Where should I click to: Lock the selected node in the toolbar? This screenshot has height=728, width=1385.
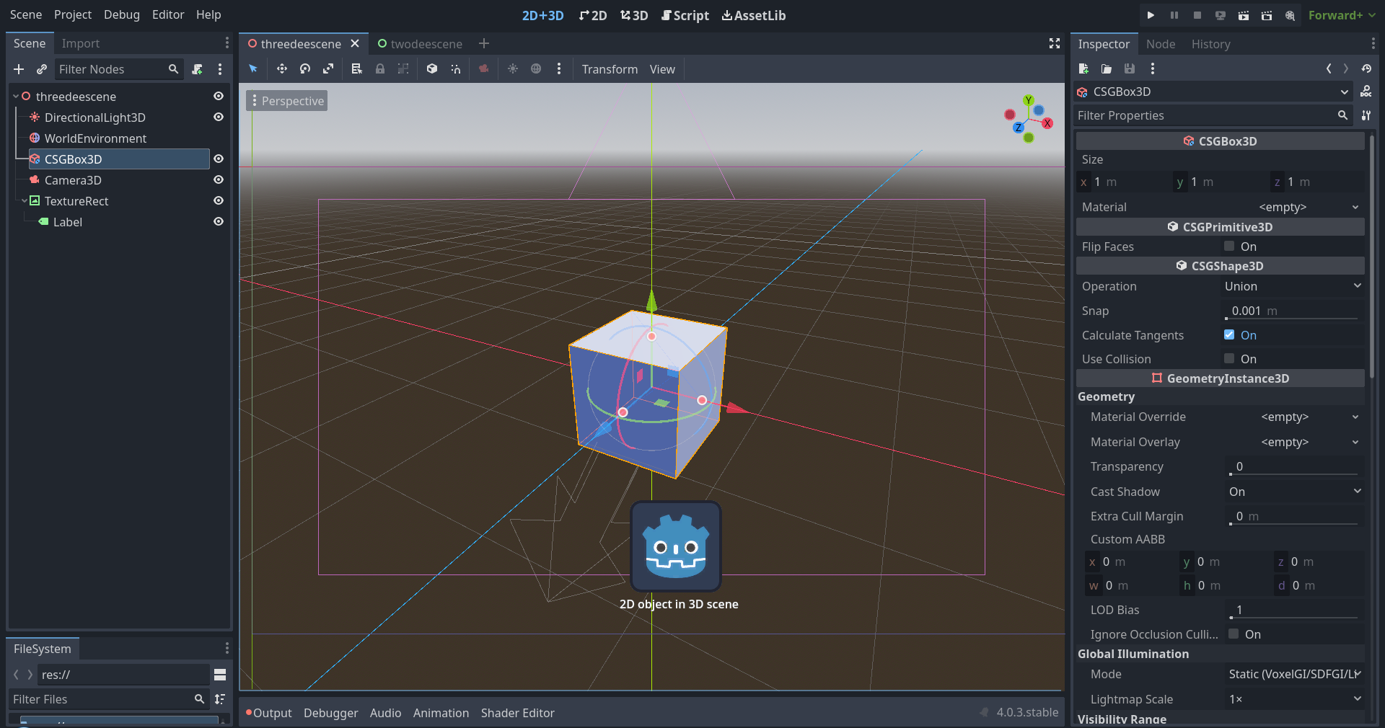coord(380,68)
